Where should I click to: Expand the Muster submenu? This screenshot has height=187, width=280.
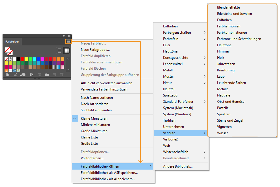(x=181, y=77)
